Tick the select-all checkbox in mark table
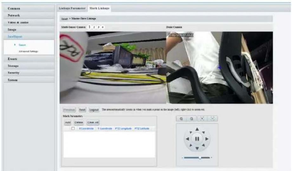 [73, 128]
